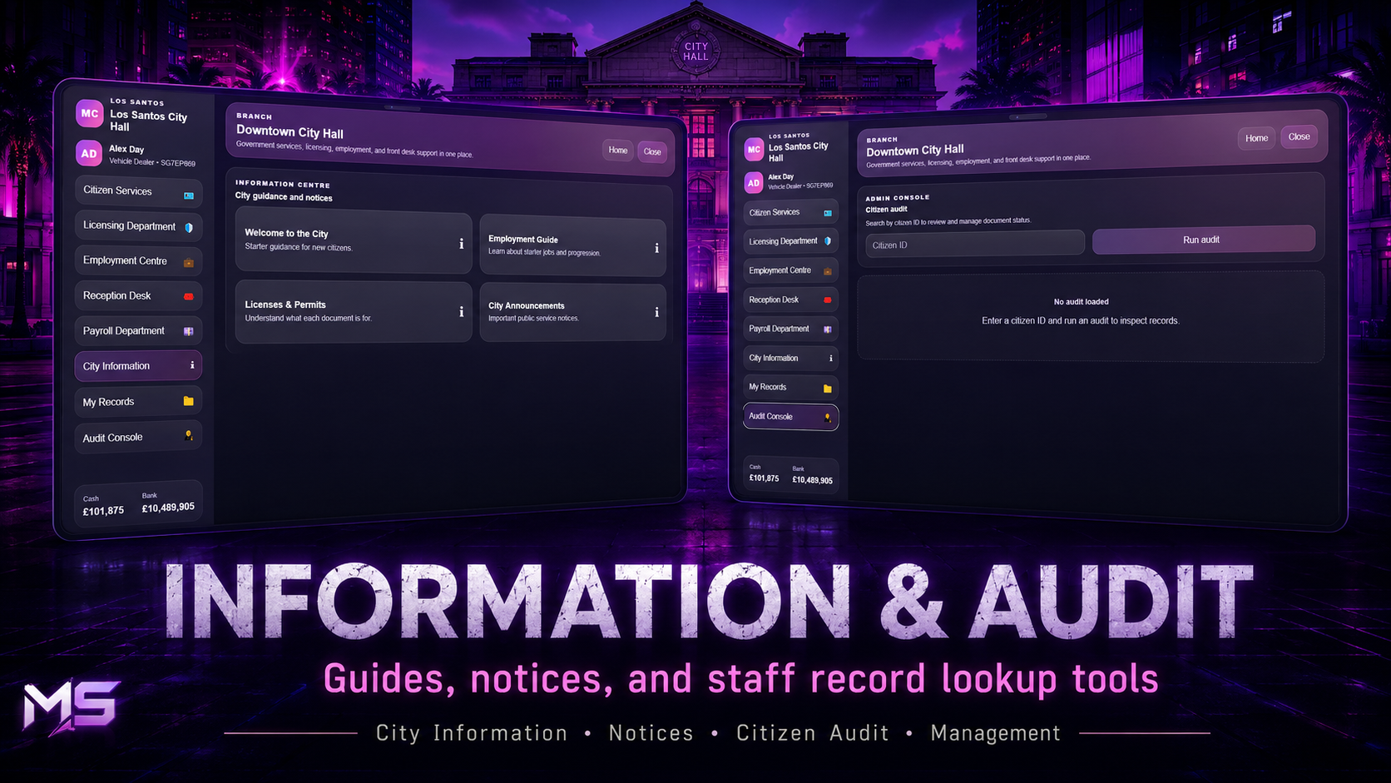
Task: Open City Information in the right panel sidebar
Action: click(x=790, y=358)
